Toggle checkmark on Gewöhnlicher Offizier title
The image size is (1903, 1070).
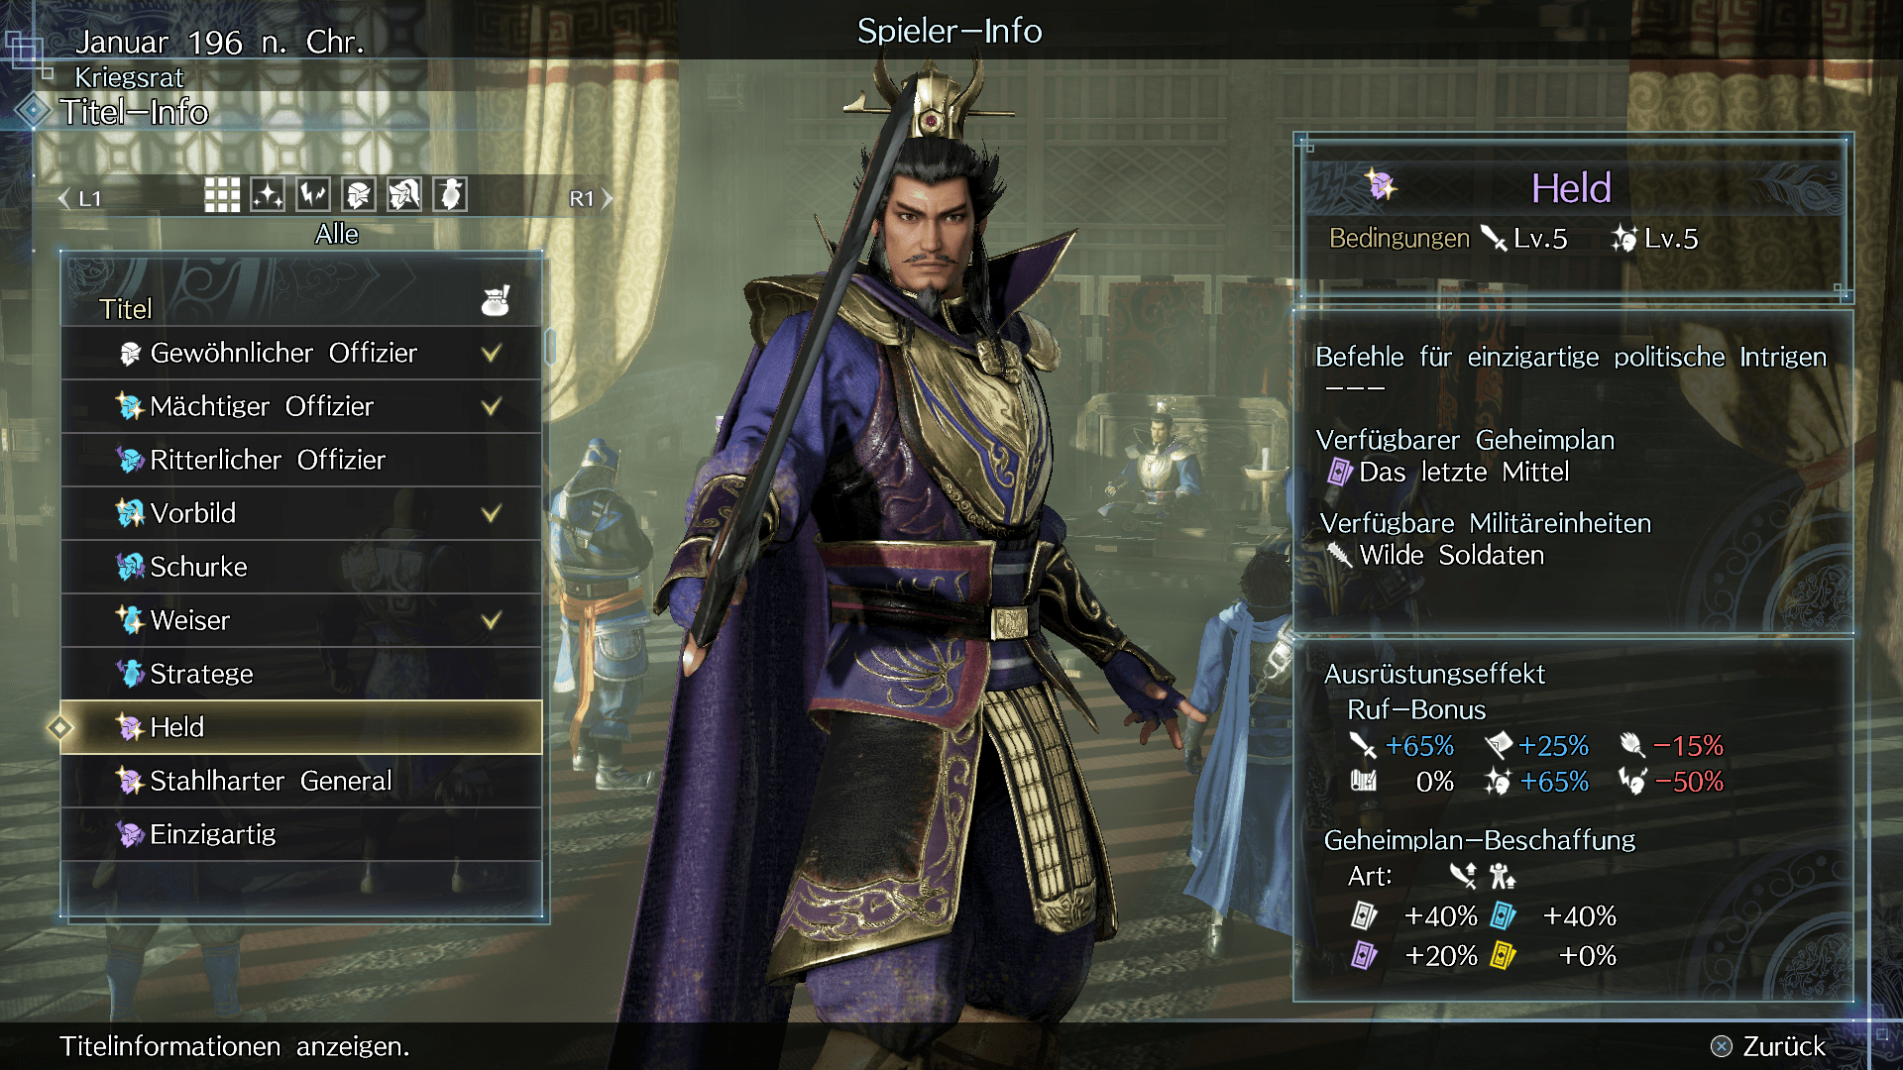(x=492, y=353)
